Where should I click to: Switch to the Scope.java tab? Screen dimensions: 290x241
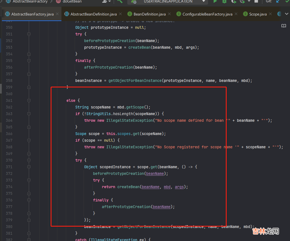(x=258, y=14)
